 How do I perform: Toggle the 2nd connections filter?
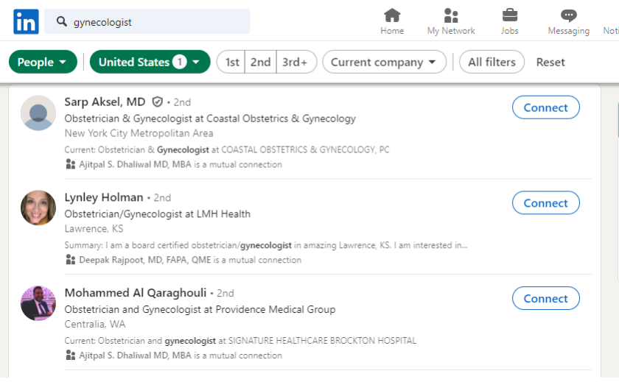click(x=261, y=62)
